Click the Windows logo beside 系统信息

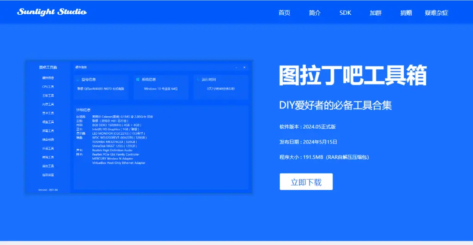(138, 79)
